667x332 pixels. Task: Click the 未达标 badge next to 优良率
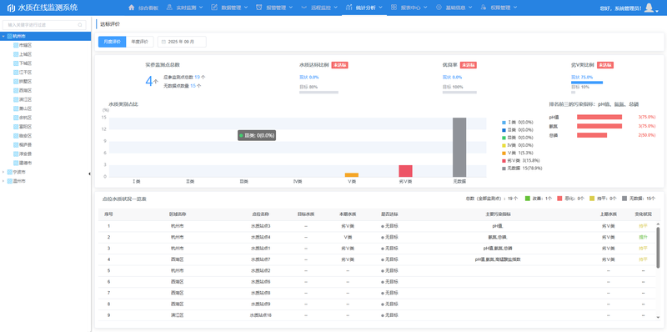469,65
